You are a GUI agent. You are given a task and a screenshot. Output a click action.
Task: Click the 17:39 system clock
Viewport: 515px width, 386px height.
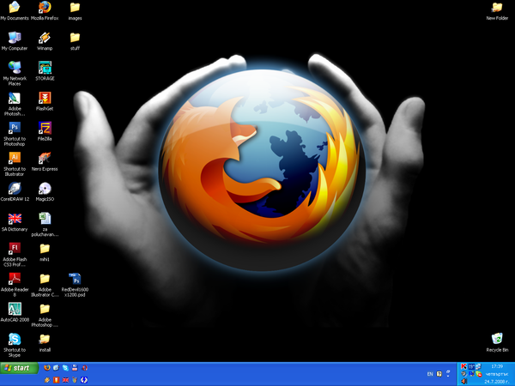point(497,366)
